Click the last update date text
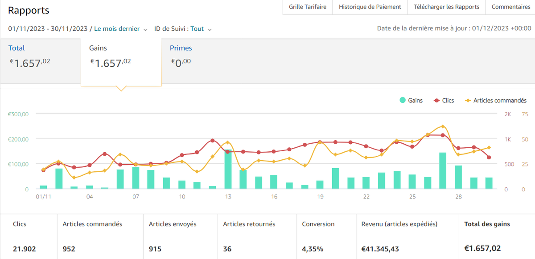Image resolution: width=535 pixels, height=259 pixels. [454, 28]
